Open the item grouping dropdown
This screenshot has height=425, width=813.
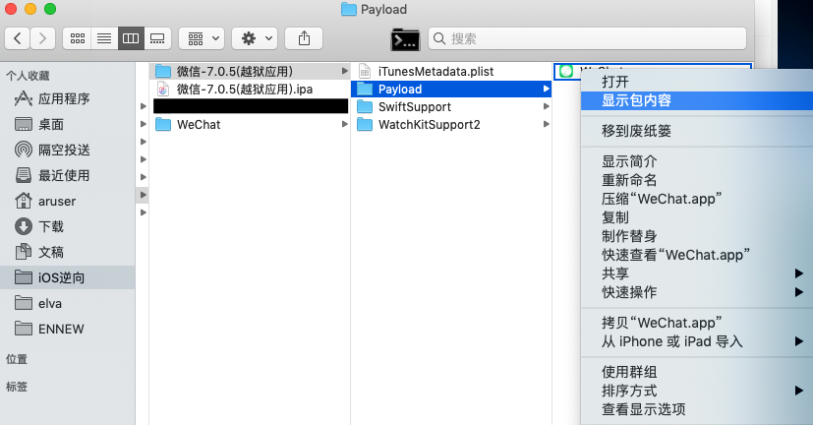coord(202,38)
